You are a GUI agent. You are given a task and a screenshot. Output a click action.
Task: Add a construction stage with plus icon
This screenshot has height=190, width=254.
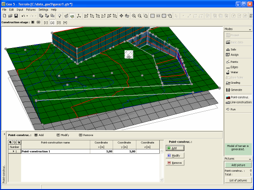point(33,22)
